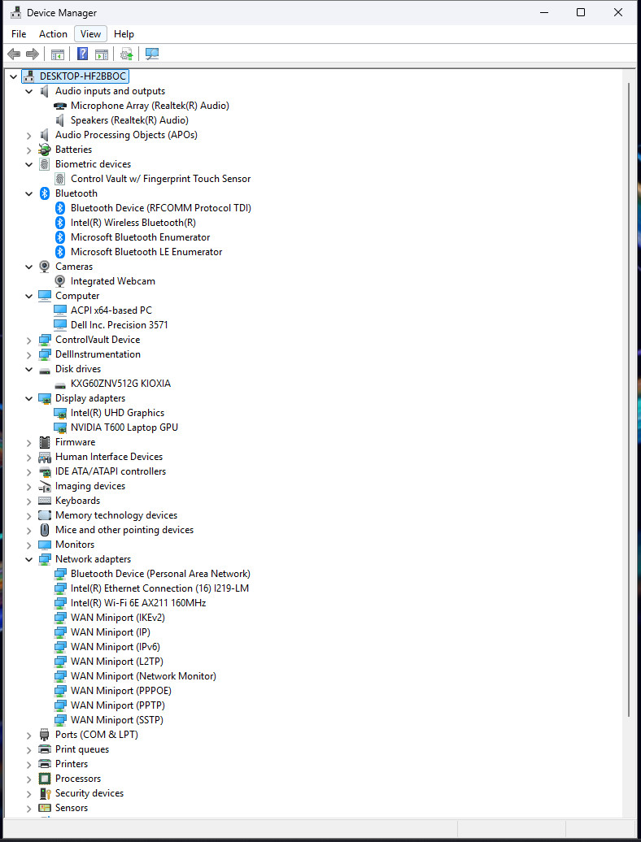
Task: Open the View menu
Action: [90, 34]
